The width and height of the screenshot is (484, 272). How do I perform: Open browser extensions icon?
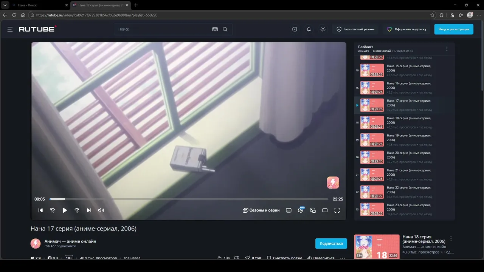pos(442,15)
